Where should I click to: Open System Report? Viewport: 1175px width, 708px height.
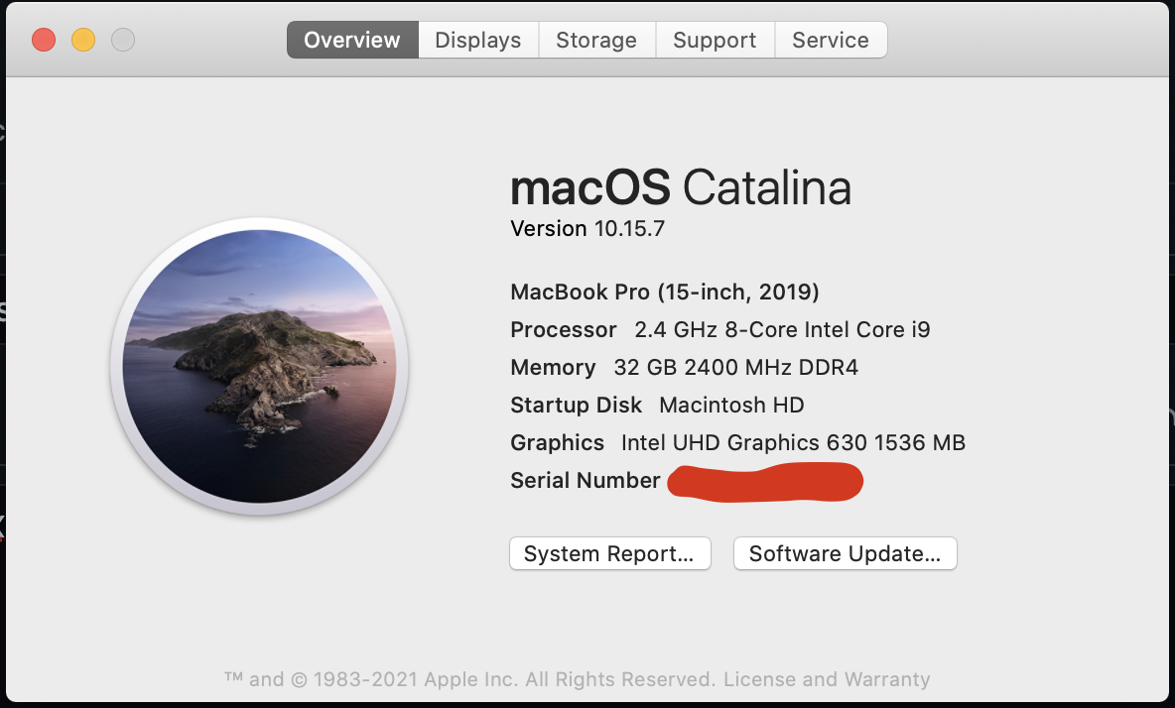click(x=610, y=553)
